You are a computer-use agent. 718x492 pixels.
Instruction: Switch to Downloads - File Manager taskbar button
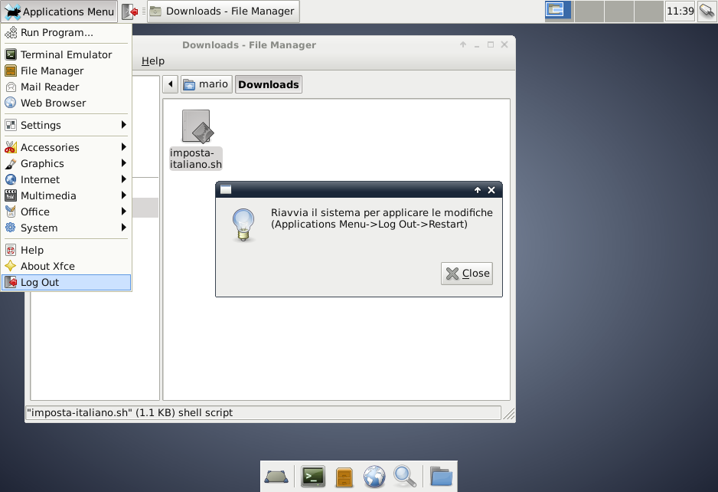(223, 11)
